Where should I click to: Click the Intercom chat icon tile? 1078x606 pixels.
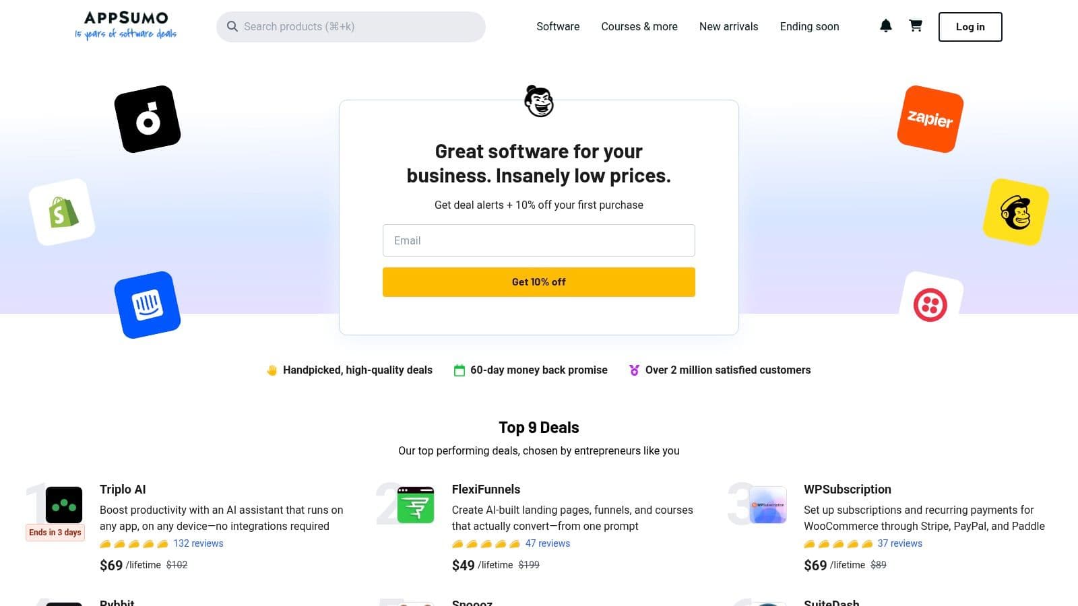148,304
